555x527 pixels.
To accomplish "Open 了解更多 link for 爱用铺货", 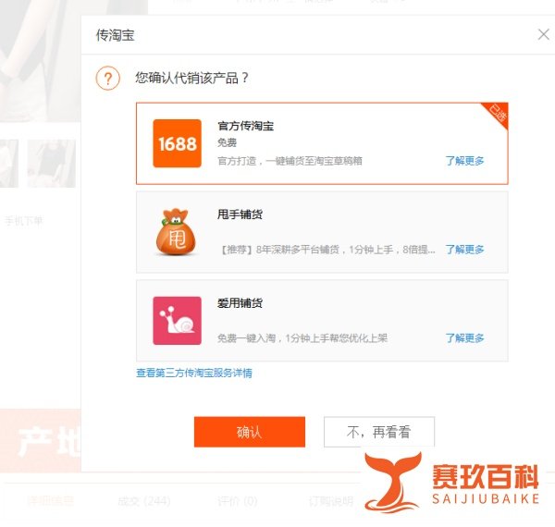I will coord(464,338).
